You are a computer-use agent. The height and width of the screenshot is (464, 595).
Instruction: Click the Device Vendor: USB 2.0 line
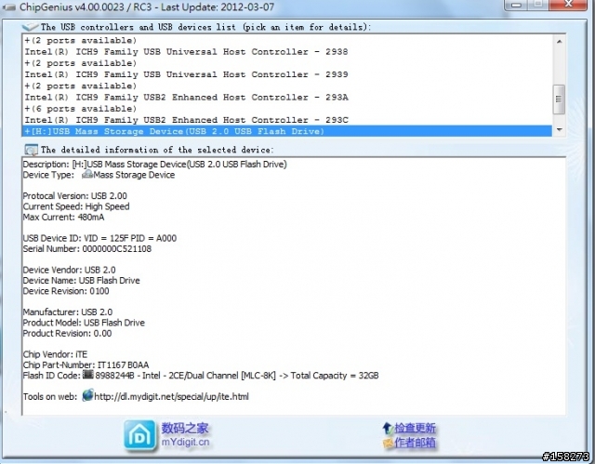[x=69, y=270]
